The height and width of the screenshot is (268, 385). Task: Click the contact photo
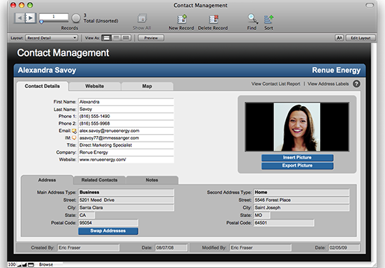click(x=297, y=127)
